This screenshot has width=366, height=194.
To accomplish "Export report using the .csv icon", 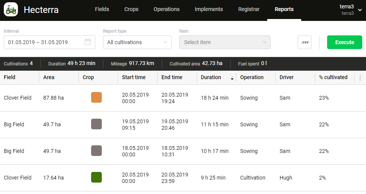I will tap(304, 42).
